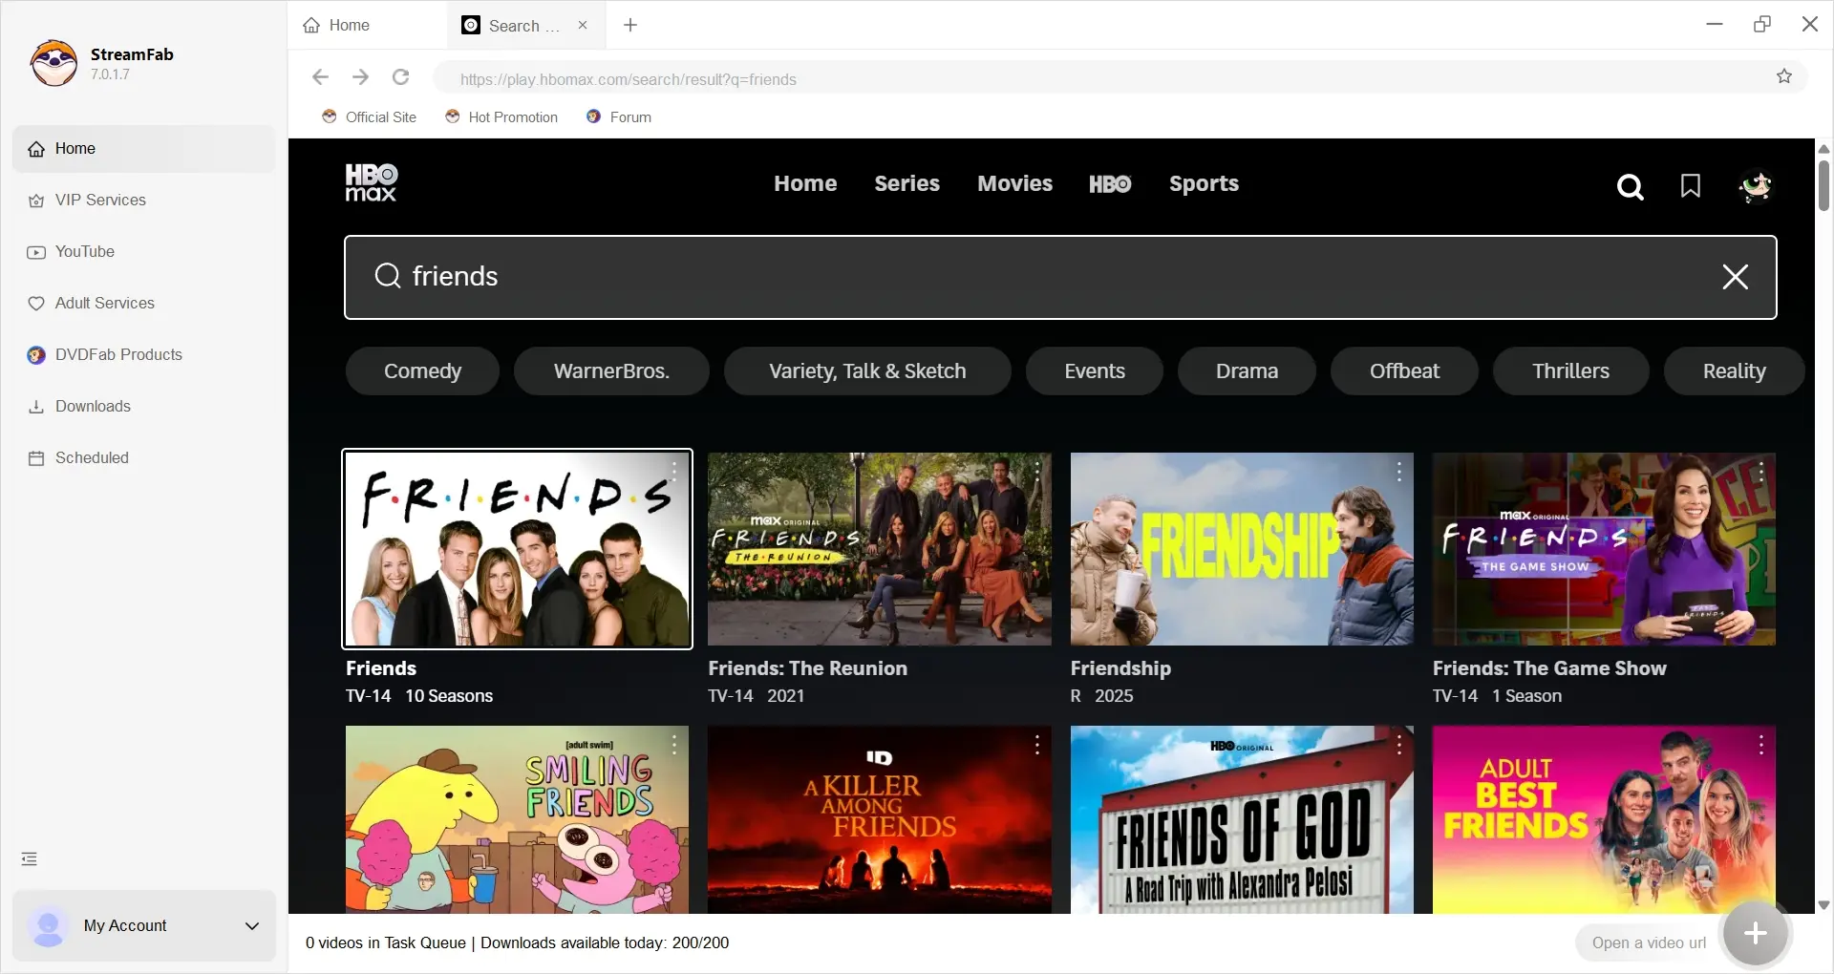Open options menu on Friends card
Image resolution: width=1834 pixels, height=974 pixels.
674,471
